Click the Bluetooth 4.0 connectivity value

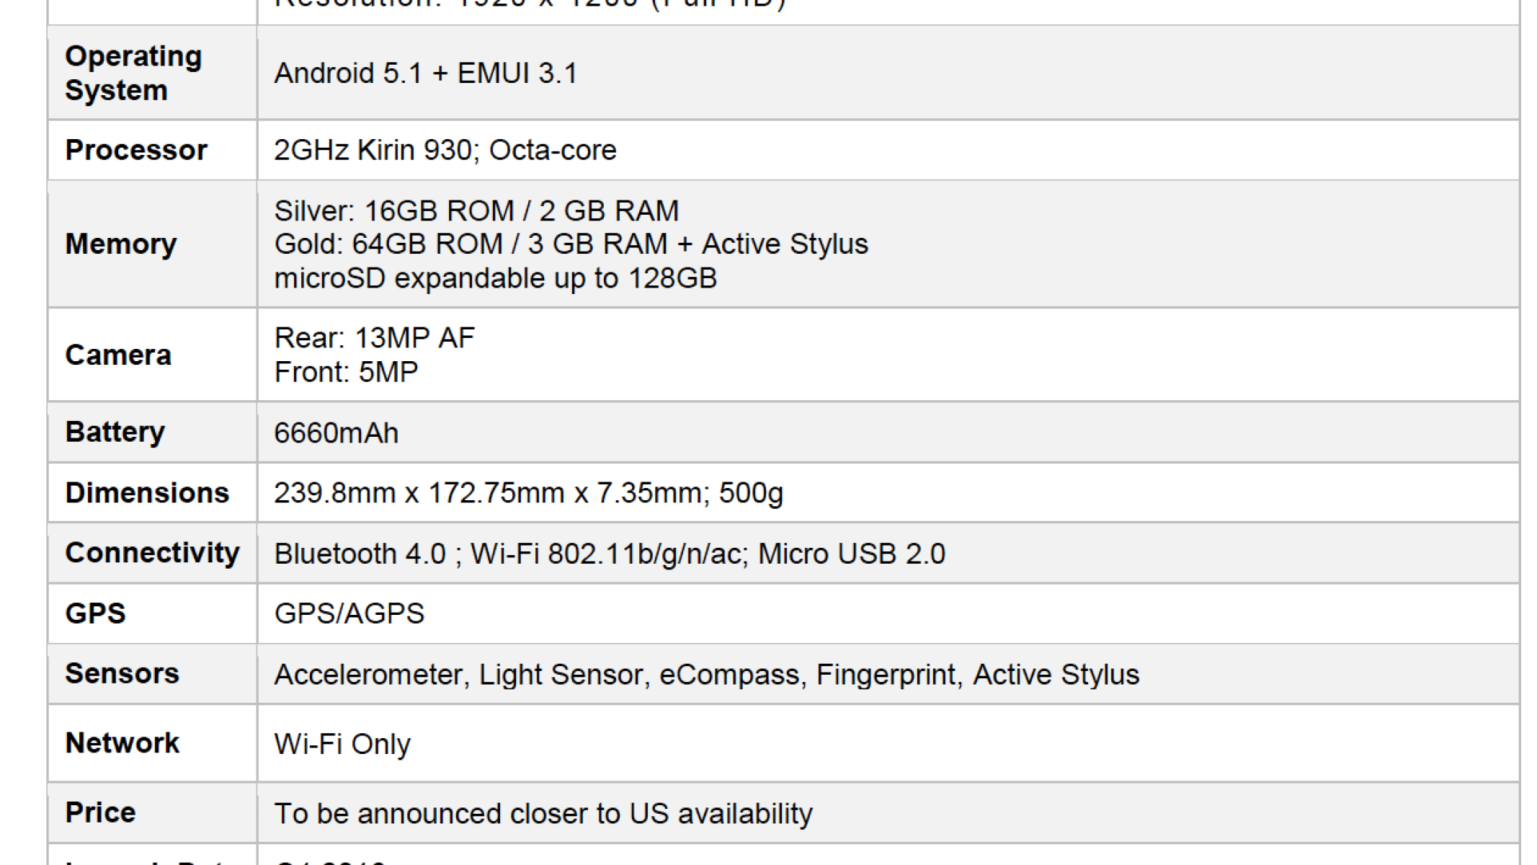pos(609,554)
